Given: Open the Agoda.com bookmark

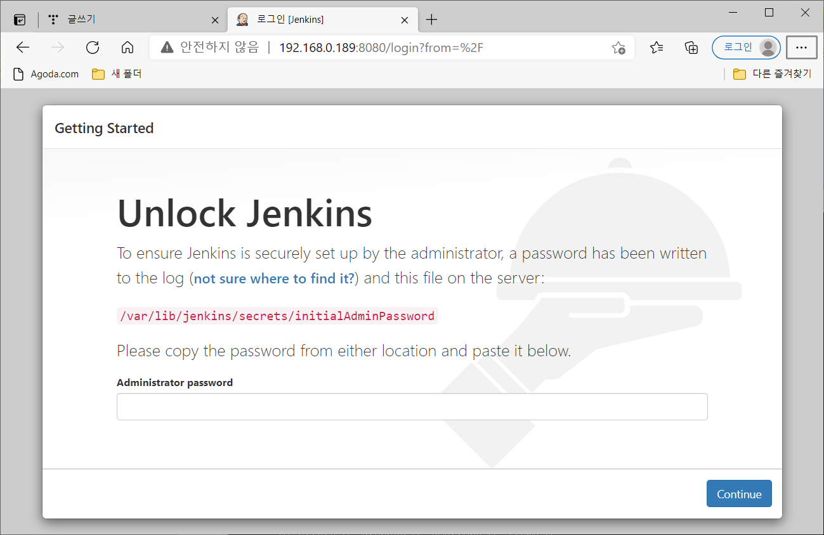Looking at the screenshot, I should coord(46,74).
